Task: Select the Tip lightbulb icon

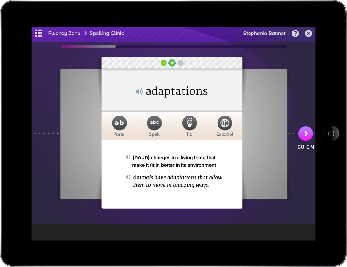Action: pyautogui.click(x=189, y=123)
